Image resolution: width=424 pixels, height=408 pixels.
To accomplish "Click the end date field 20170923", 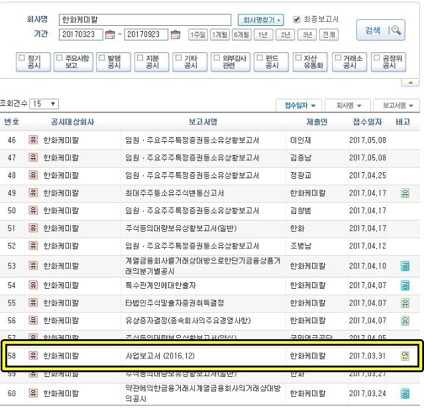I will coord(146,34).
